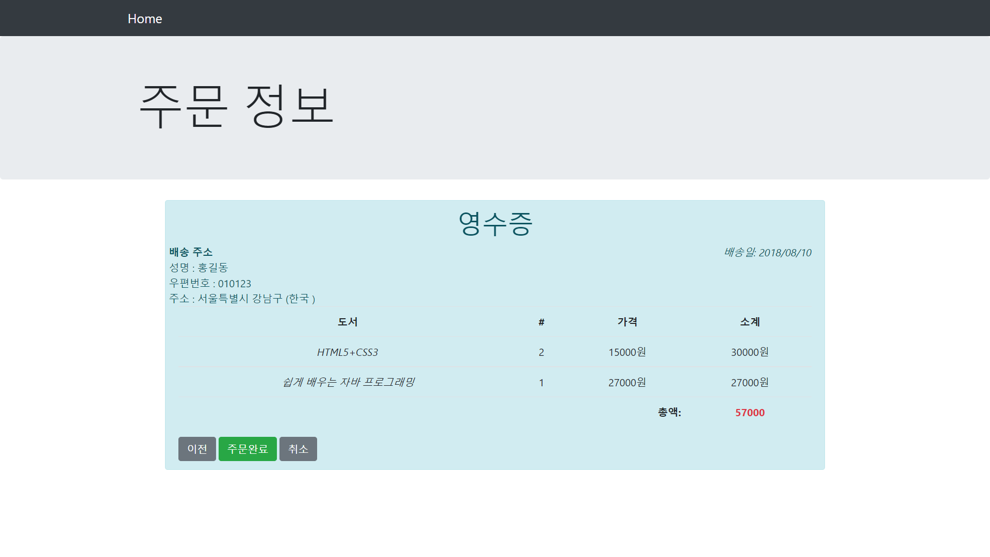This screenshot has width=990, height=557.
Task: Click the 30000원 subtotal cell
Action: pos(750,352)
